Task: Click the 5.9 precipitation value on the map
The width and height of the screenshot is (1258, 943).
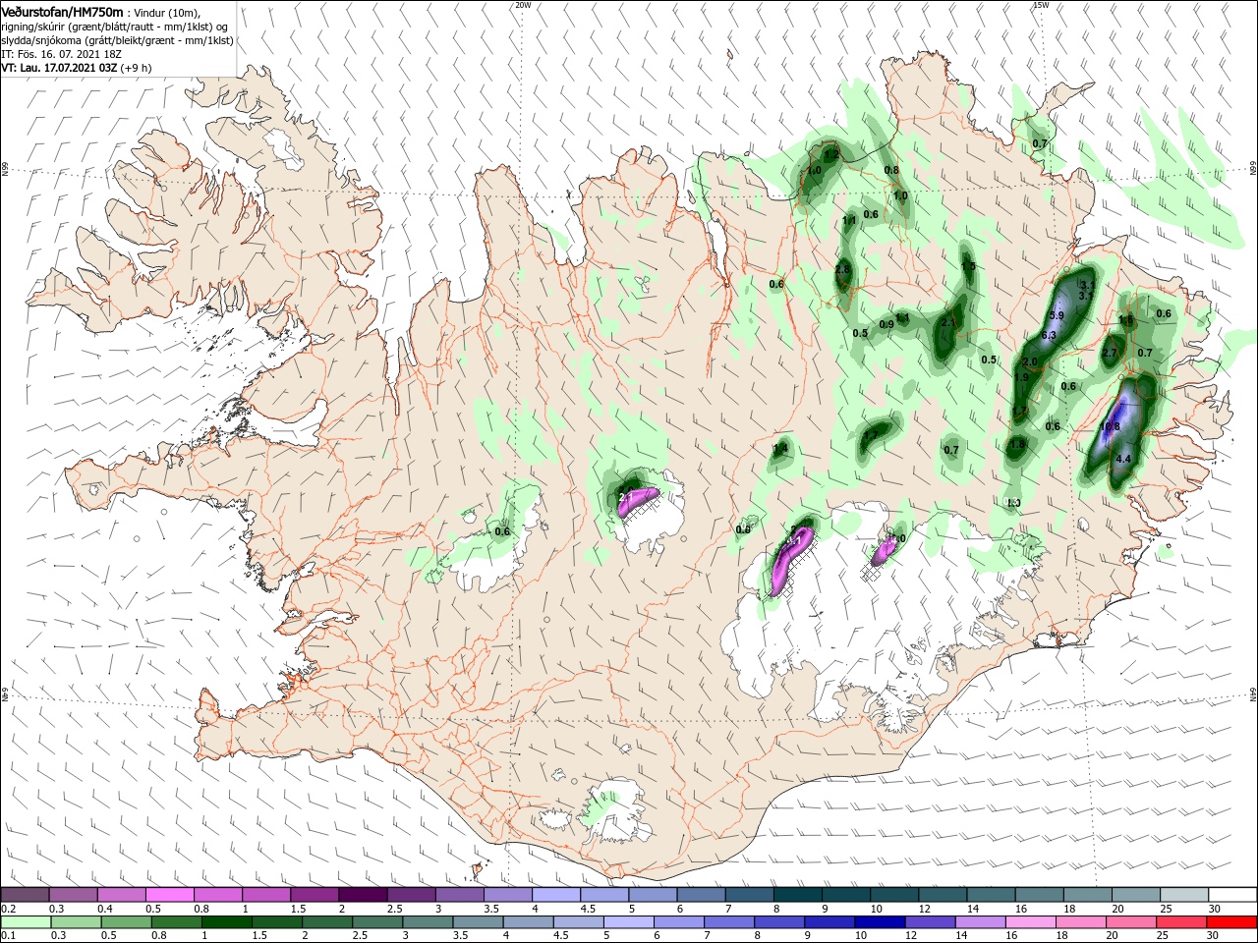Action: (1057, 315)
